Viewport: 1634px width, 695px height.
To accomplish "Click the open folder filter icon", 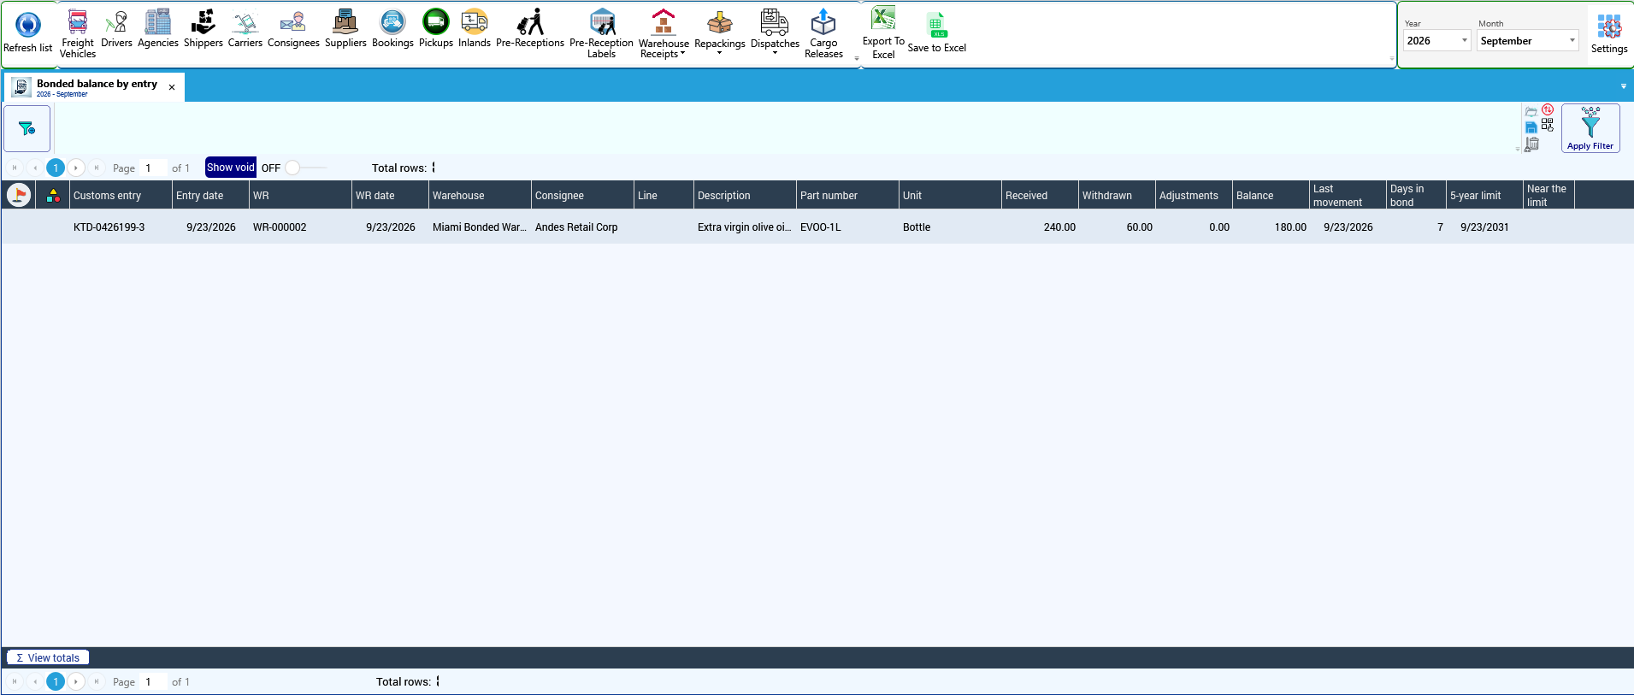I will pos(1531,111).
